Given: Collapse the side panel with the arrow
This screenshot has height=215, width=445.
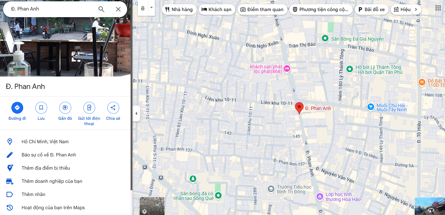Looking at the screenshot, I should [x=136, y=113].
